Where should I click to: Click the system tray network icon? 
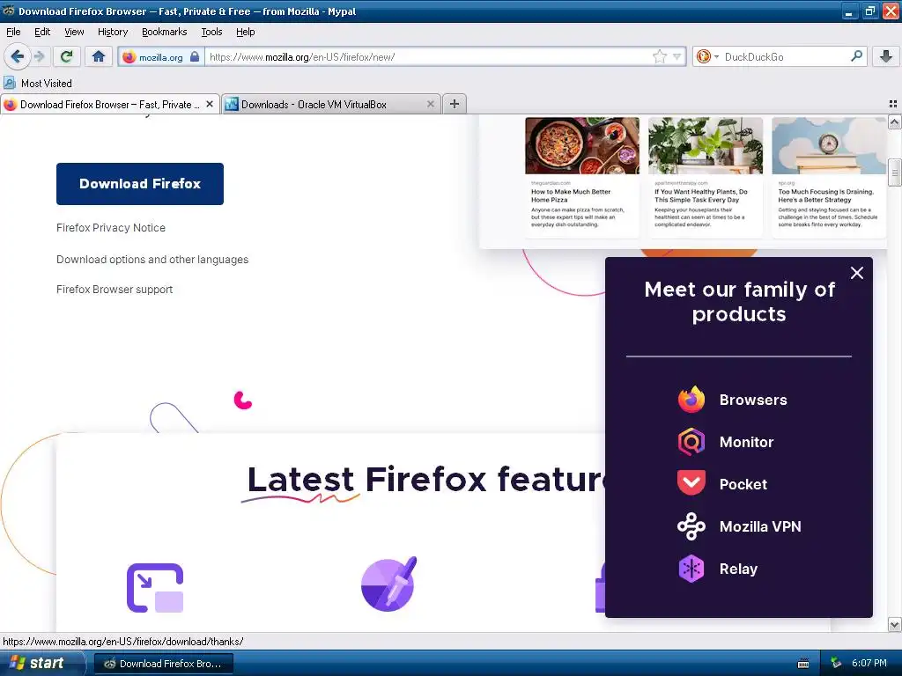click(x=836, y=664)
